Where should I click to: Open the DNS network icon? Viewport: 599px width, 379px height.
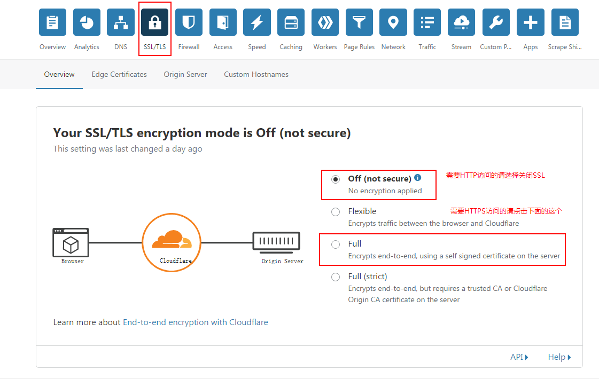pos(121,22)
